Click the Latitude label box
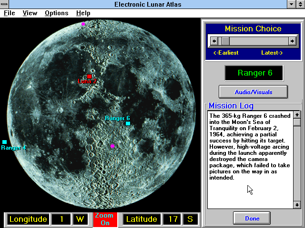The width and height of the screenshot is (305, 228). (x=142, y=219)
